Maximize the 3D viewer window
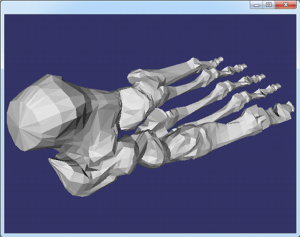The width and height of the screenshot is (300, 237). click(268, 4)
